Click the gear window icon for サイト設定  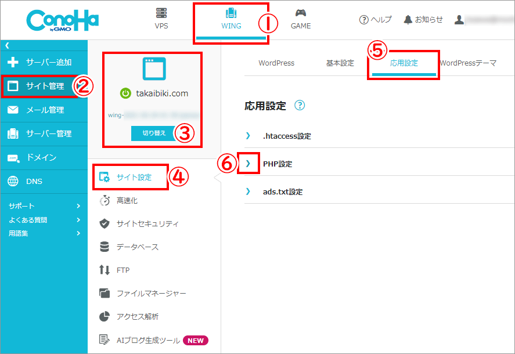(x=105, y=177)
